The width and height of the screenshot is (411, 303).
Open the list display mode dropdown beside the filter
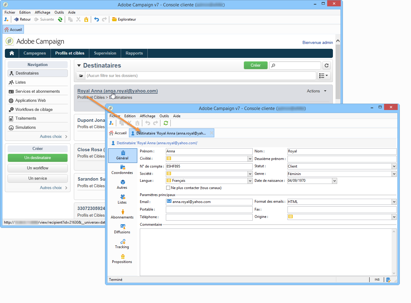tap(324, 76)
